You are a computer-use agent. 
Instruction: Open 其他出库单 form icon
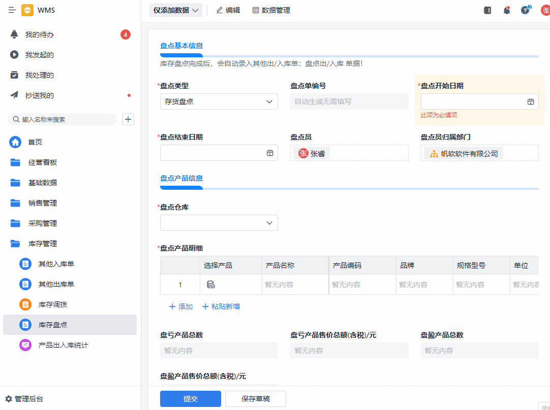[x=25, y=284]
